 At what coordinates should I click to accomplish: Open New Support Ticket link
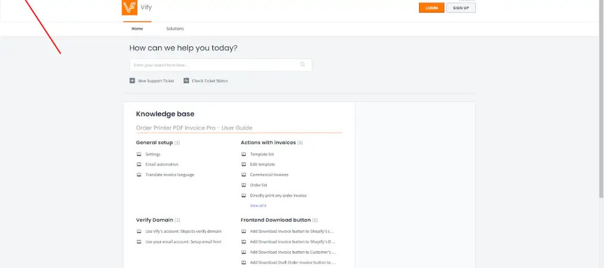(x=156, y=81)
